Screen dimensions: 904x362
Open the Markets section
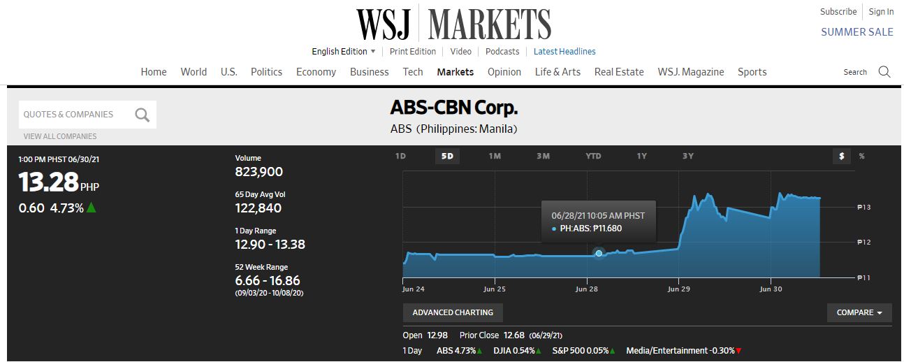(x=455, y=72)
